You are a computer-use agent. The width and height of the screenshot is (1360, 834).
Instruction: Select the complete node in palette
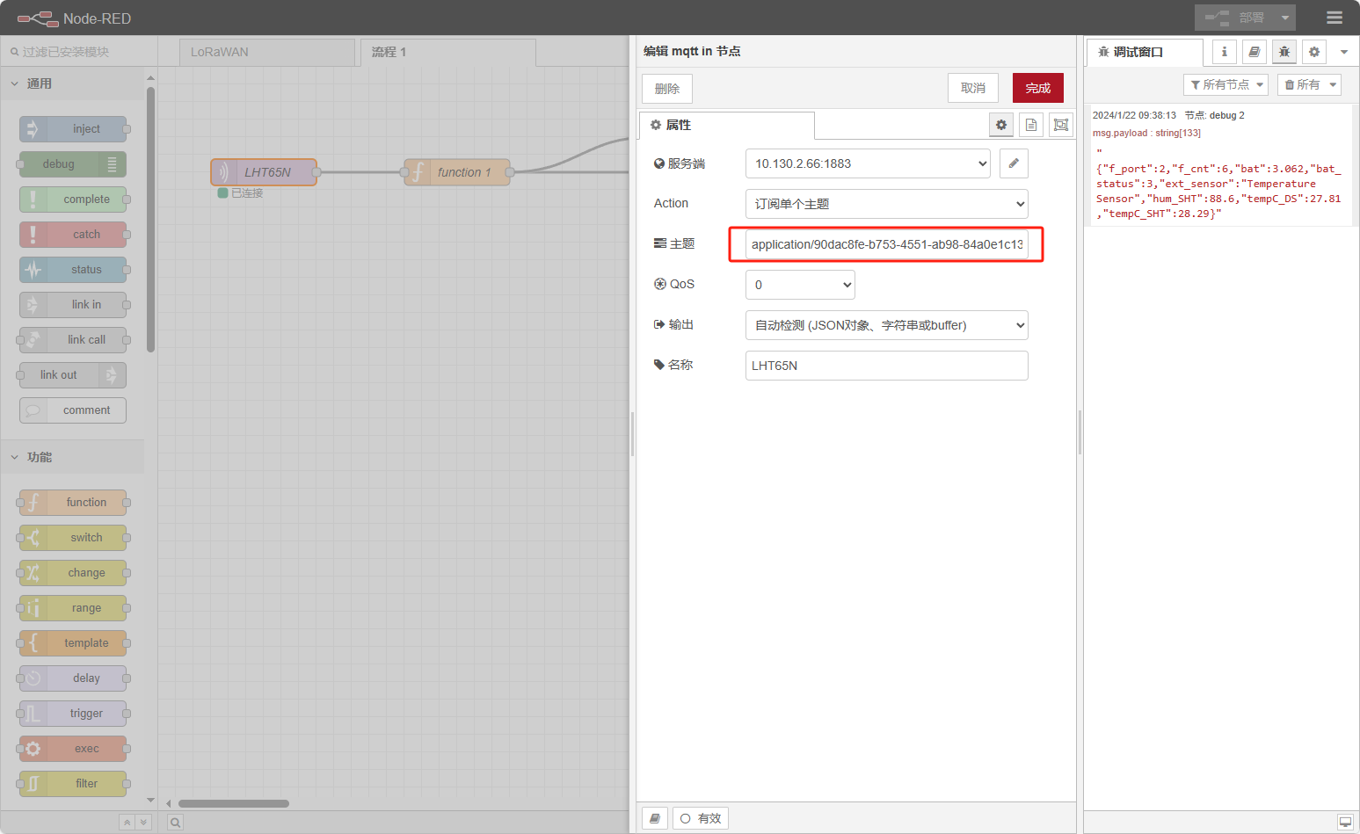click(73, 199)
